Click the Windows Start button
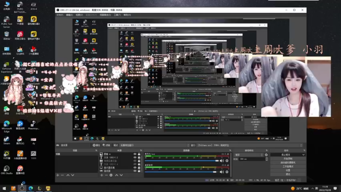The height and width of the screenshot is (192, 341). click(4, 188)
